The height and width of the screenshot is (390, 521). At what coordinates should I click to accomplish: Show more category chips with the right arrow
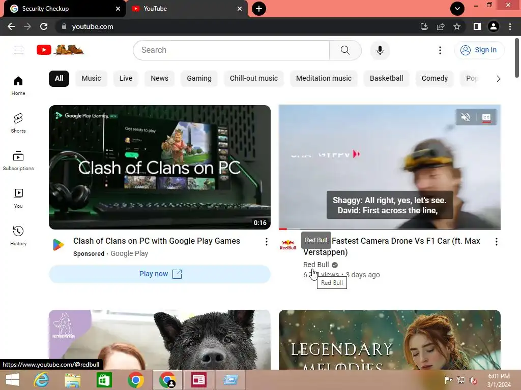tap(498, 79)
